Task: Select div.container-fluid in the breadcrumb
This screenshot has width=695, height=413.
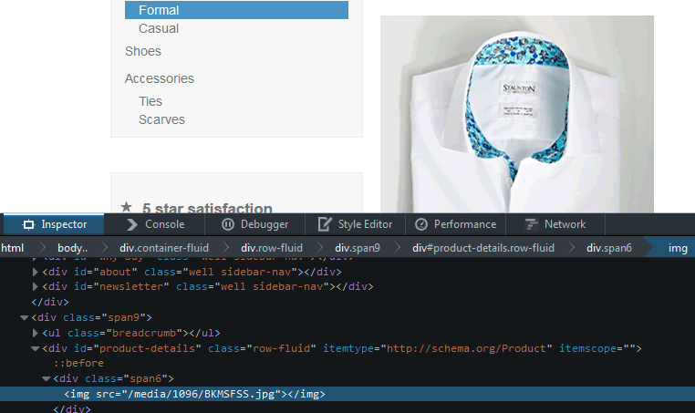Action: coord(164,248)
